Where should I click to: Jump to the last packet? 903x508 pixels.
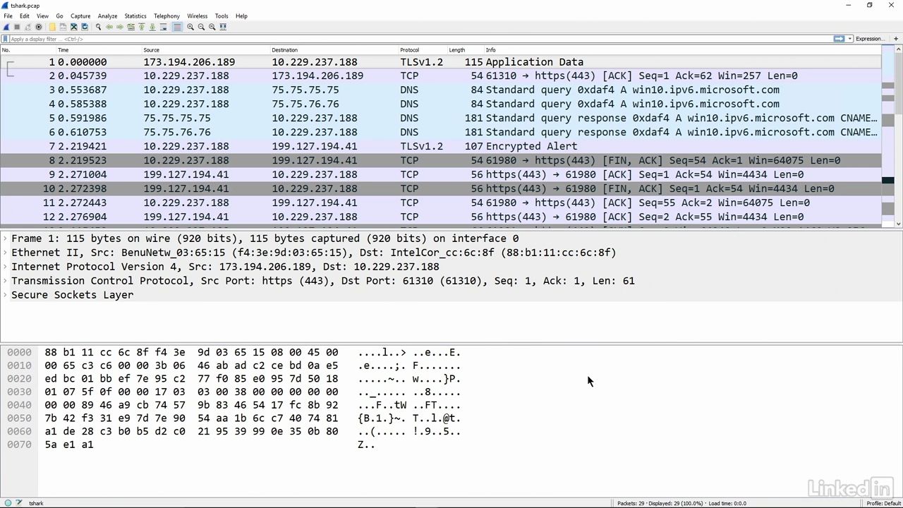[x=152, y=27]
